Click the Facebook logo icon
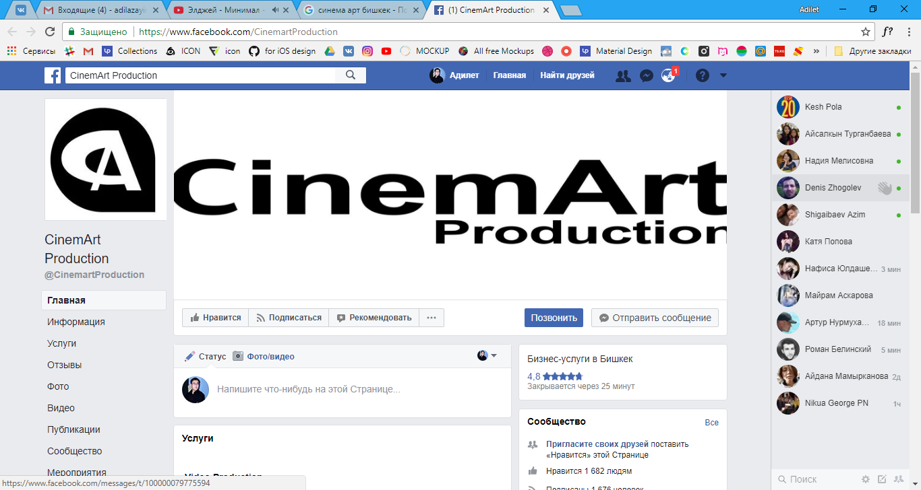The width and height of the screenshot is (921, 490). pos(53,75)
